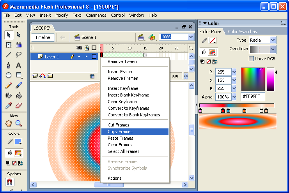Select the Hand tool
289x193 pixels.
click(x=9, y=124)
